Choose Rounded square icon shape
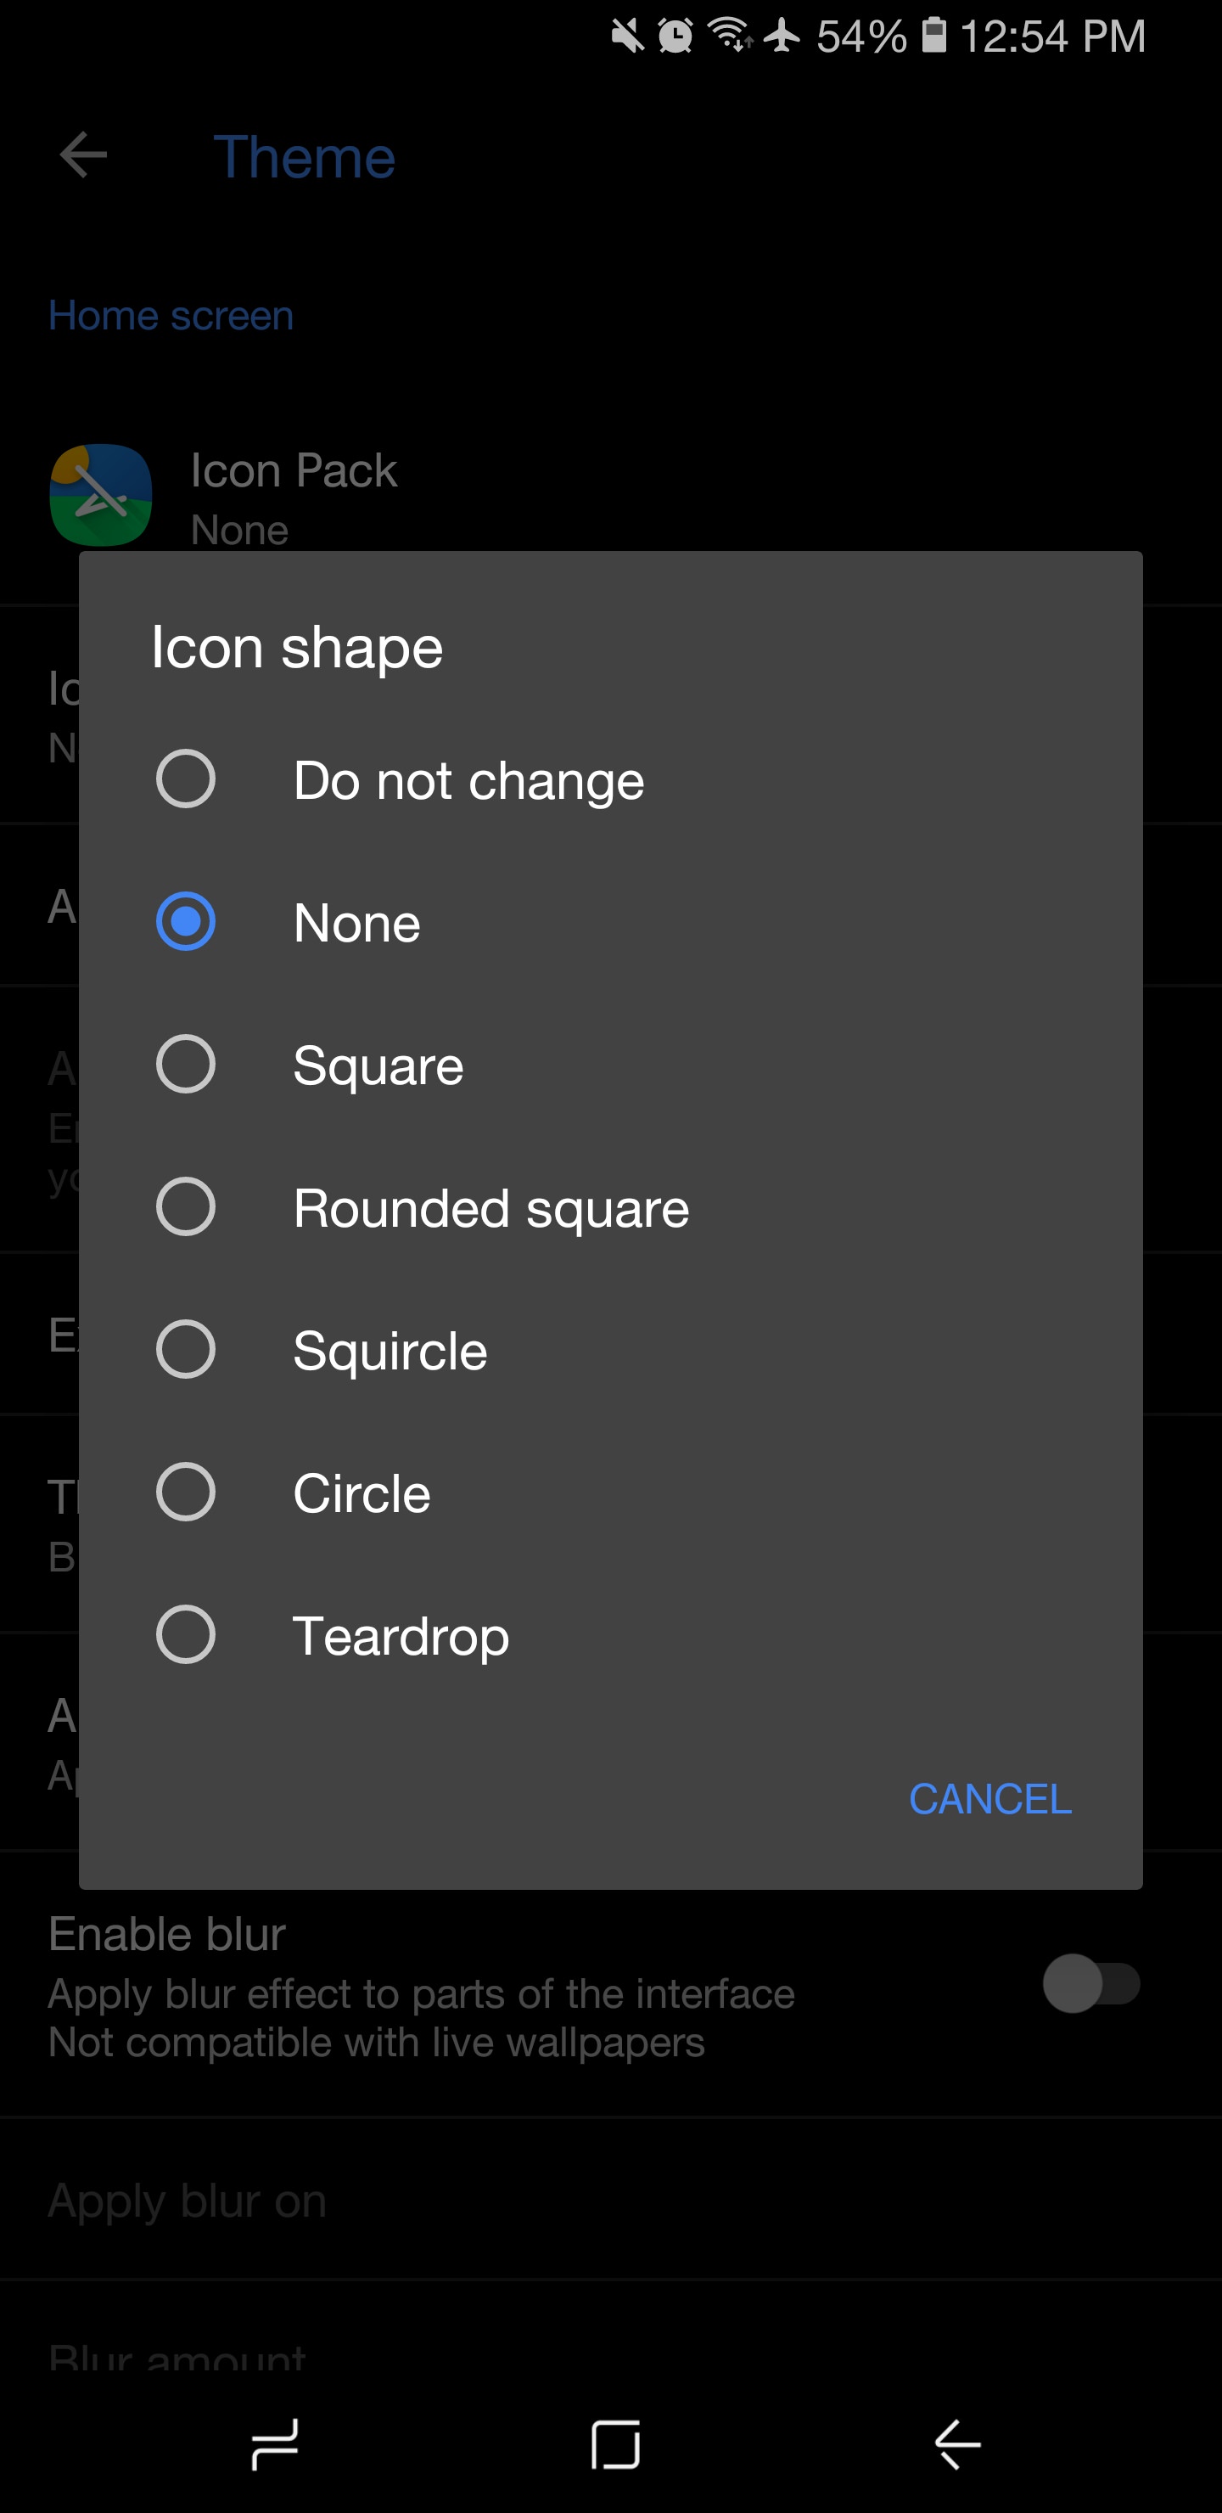 click(x=185, y=1208)
